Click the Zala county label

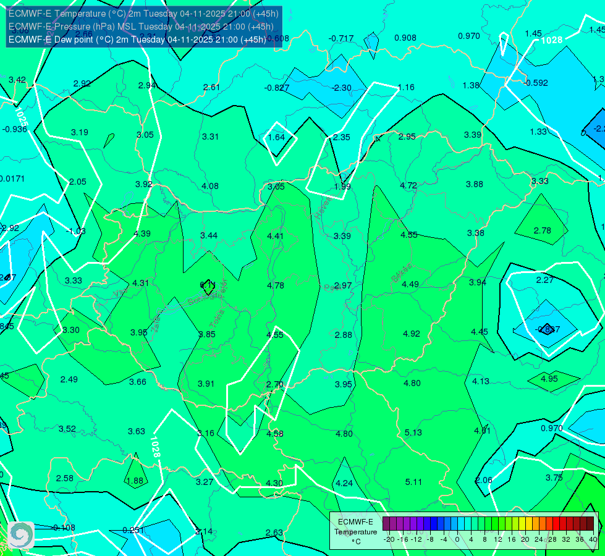(156, 326)
